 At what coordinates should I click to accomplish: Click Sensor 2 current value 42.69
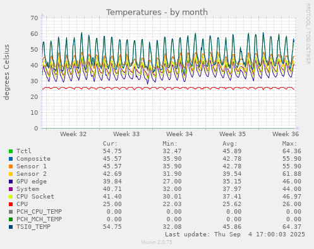pyautogui.click(x=112, y=174)
